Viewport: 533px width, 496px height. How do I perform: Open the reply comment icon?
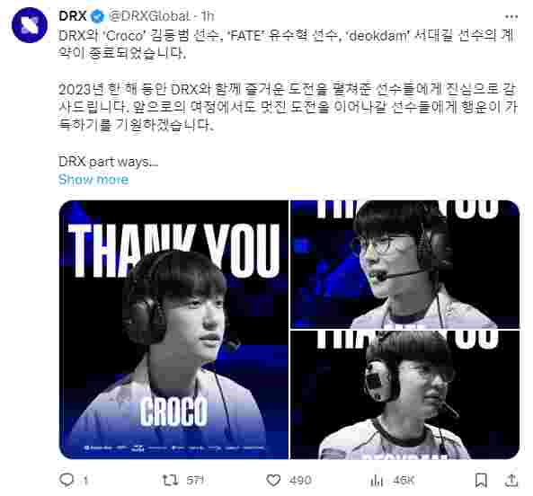click(x=67, y=480)
